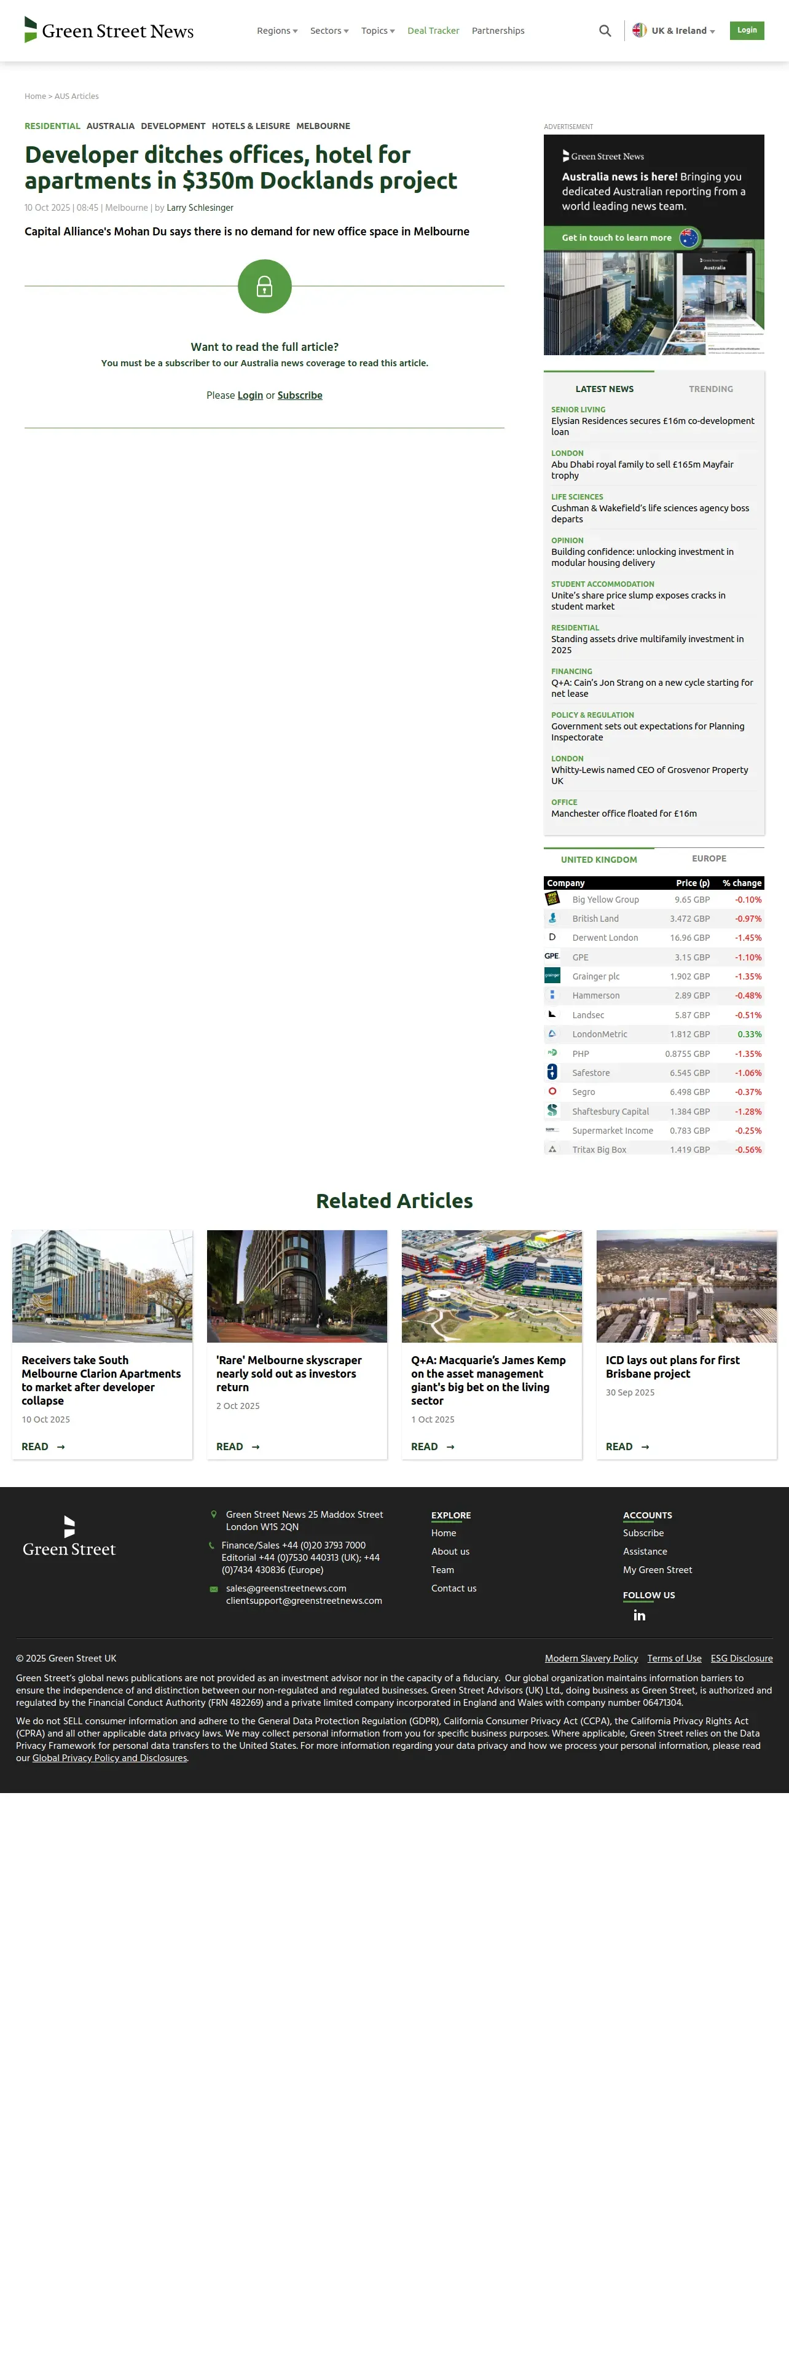
Task: Click the phone icon in footer
Action: click(x=212, y=1545)
